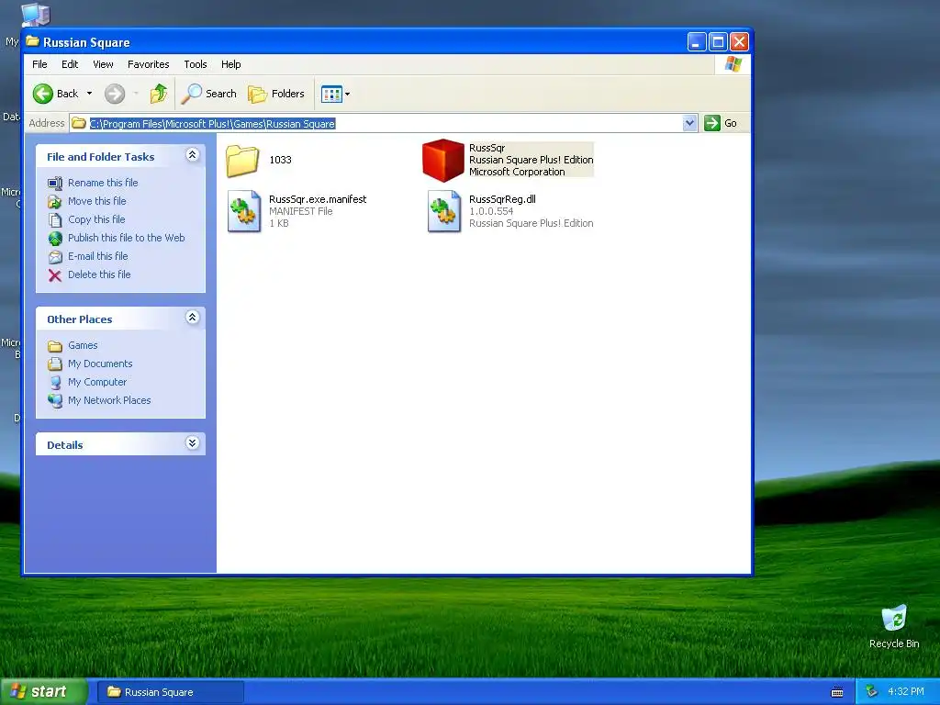Viewport: 940px width, 705px height.
Task: Click E-mail this file link
Action: [97, 256]
